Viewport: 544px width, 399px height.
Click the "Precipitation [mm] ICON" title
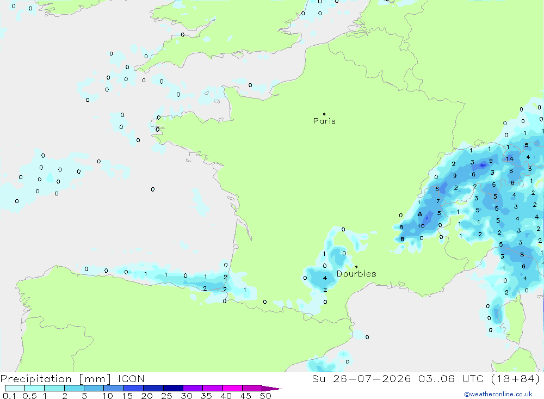tap(72, 379)
